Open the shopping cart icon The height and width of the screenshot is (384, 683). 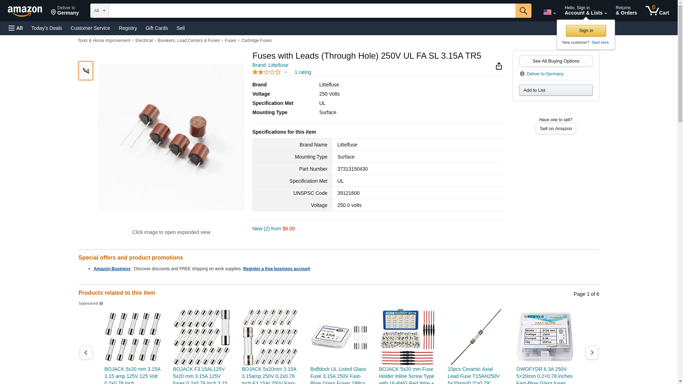click(657, 11)
